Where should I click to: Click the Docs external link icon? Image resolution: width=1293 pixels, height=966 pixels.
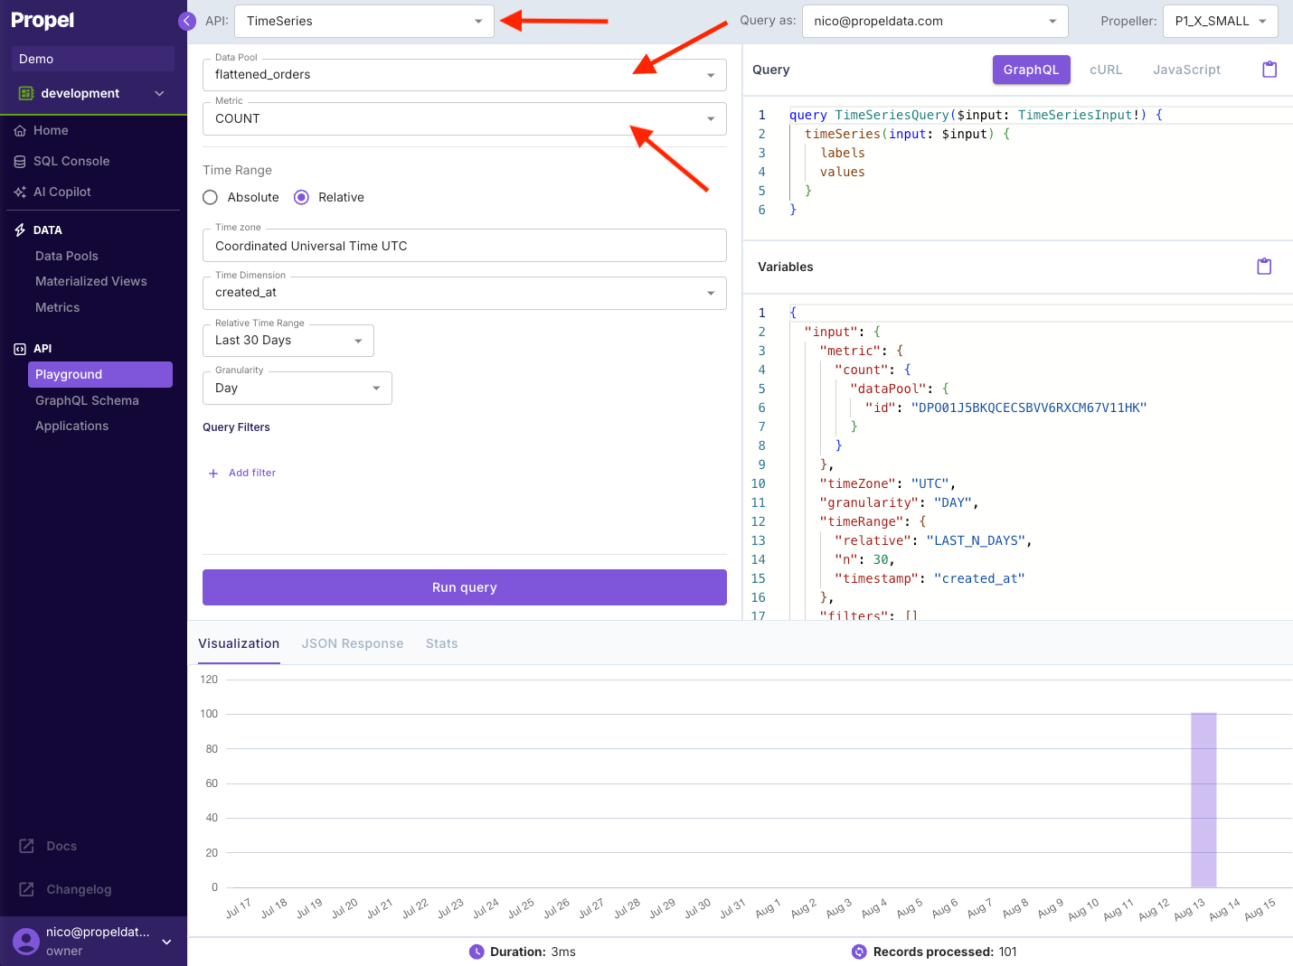(27, 846)
